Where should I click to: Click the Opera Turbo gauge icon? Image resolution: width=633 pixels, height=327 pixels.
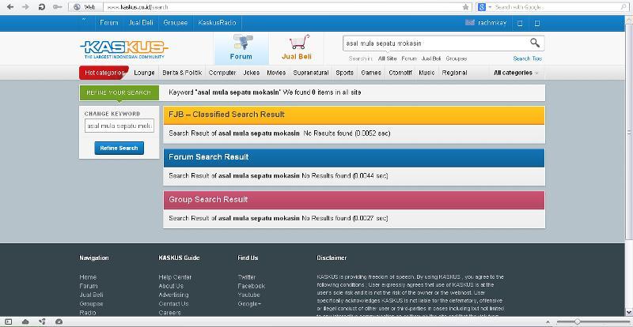coord(59,321)
